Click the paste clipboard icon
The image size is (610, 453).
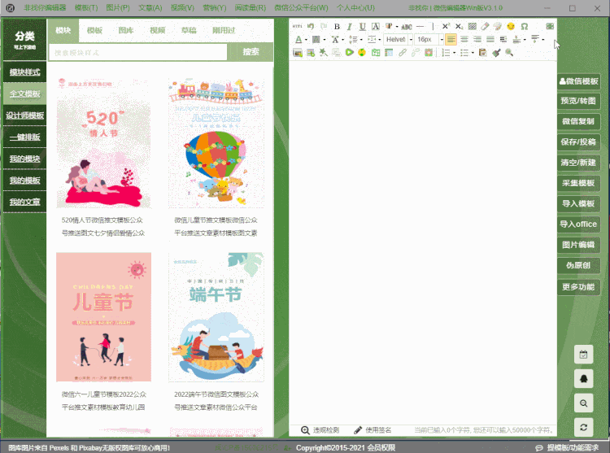point(483,53)
